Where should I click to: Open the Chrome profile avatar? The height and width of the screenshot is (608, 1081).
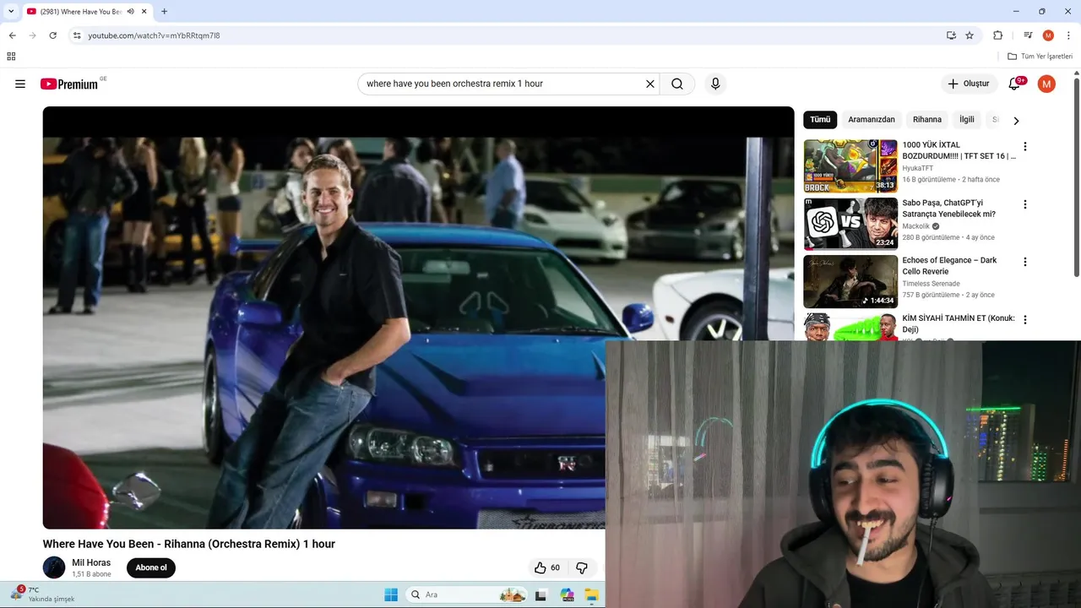(1048, 35)
